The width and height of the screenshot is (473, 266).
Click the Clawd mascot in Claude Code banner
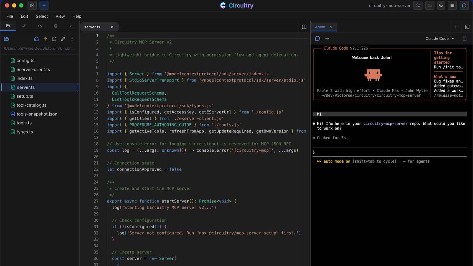(x=373, y=75)
